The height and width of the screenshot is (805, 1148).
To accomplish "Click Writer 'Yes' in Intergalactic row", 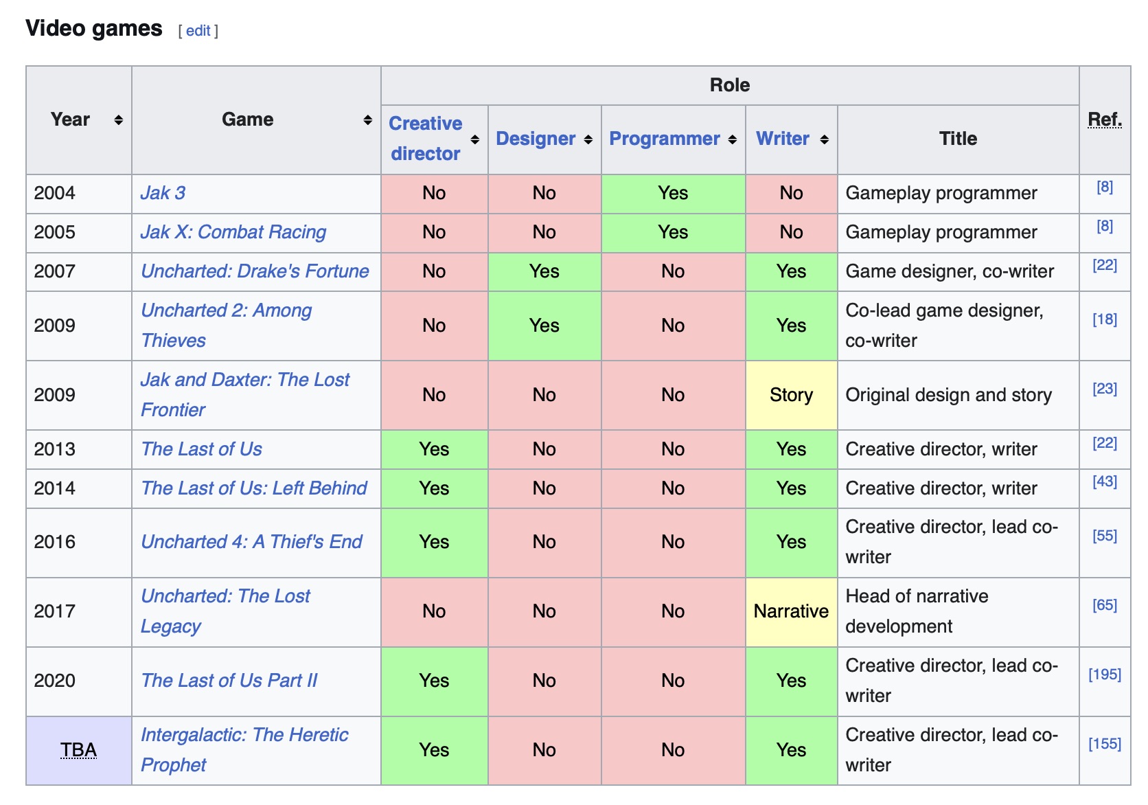I will 791,750.
